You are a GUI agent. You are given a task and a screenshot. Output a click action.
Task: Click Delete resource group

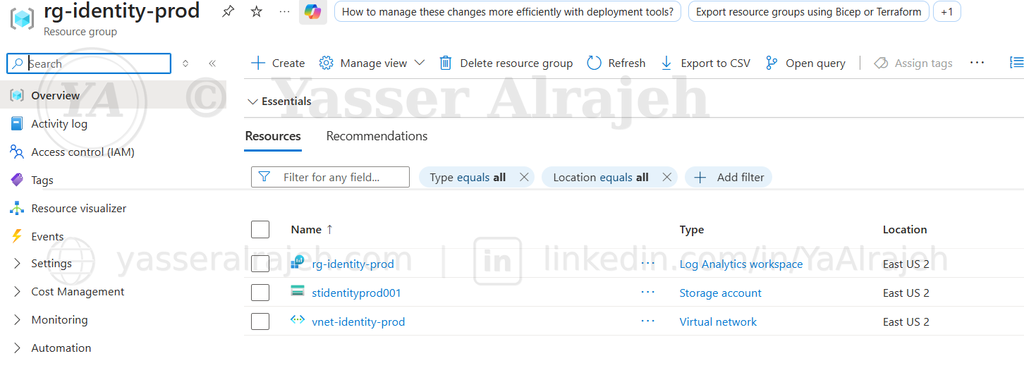coord(506,63)
